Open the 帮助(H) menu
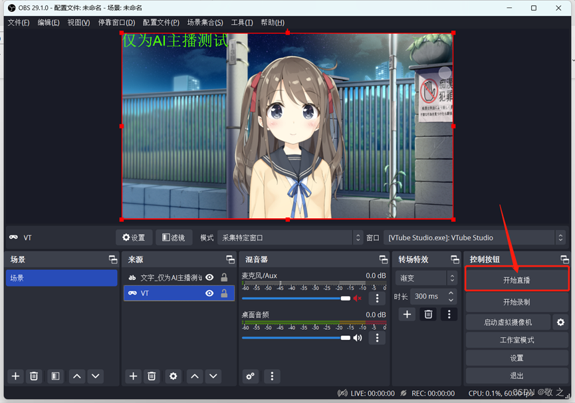The image size is (575, 403). [272, 23]
